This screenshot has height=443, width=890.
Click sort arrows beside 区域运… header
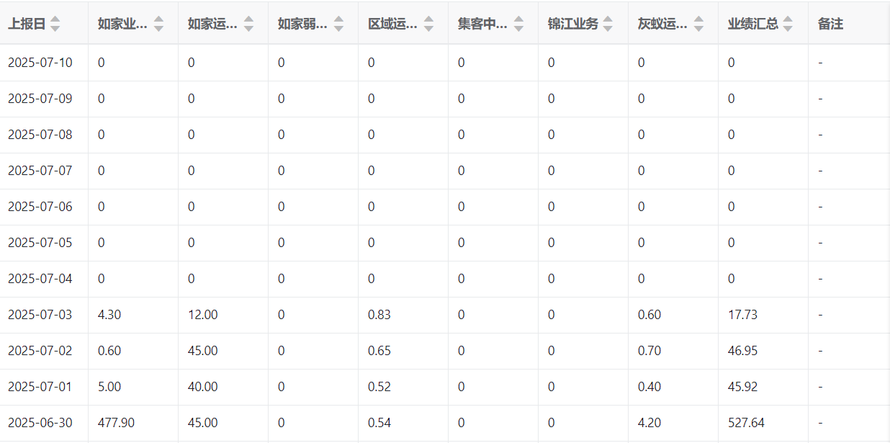[x=429, y=24]
